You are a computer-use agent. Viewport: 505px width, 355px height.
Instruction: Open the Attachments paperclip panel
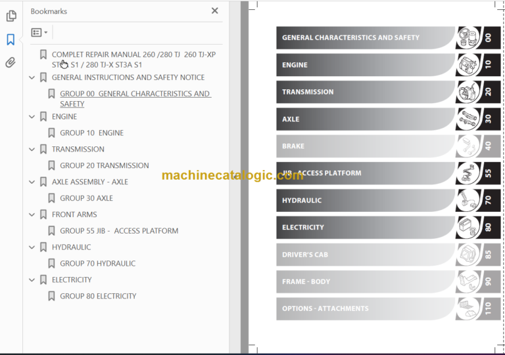(11, 62)
